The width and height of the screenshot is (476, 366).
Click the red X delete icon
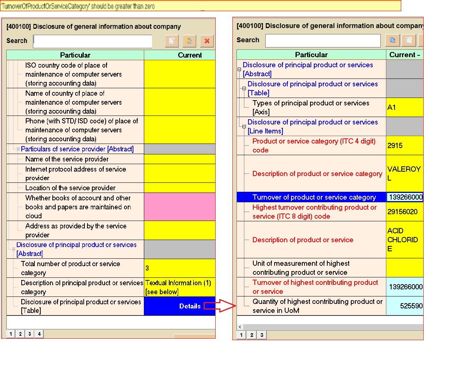[207, 41]
